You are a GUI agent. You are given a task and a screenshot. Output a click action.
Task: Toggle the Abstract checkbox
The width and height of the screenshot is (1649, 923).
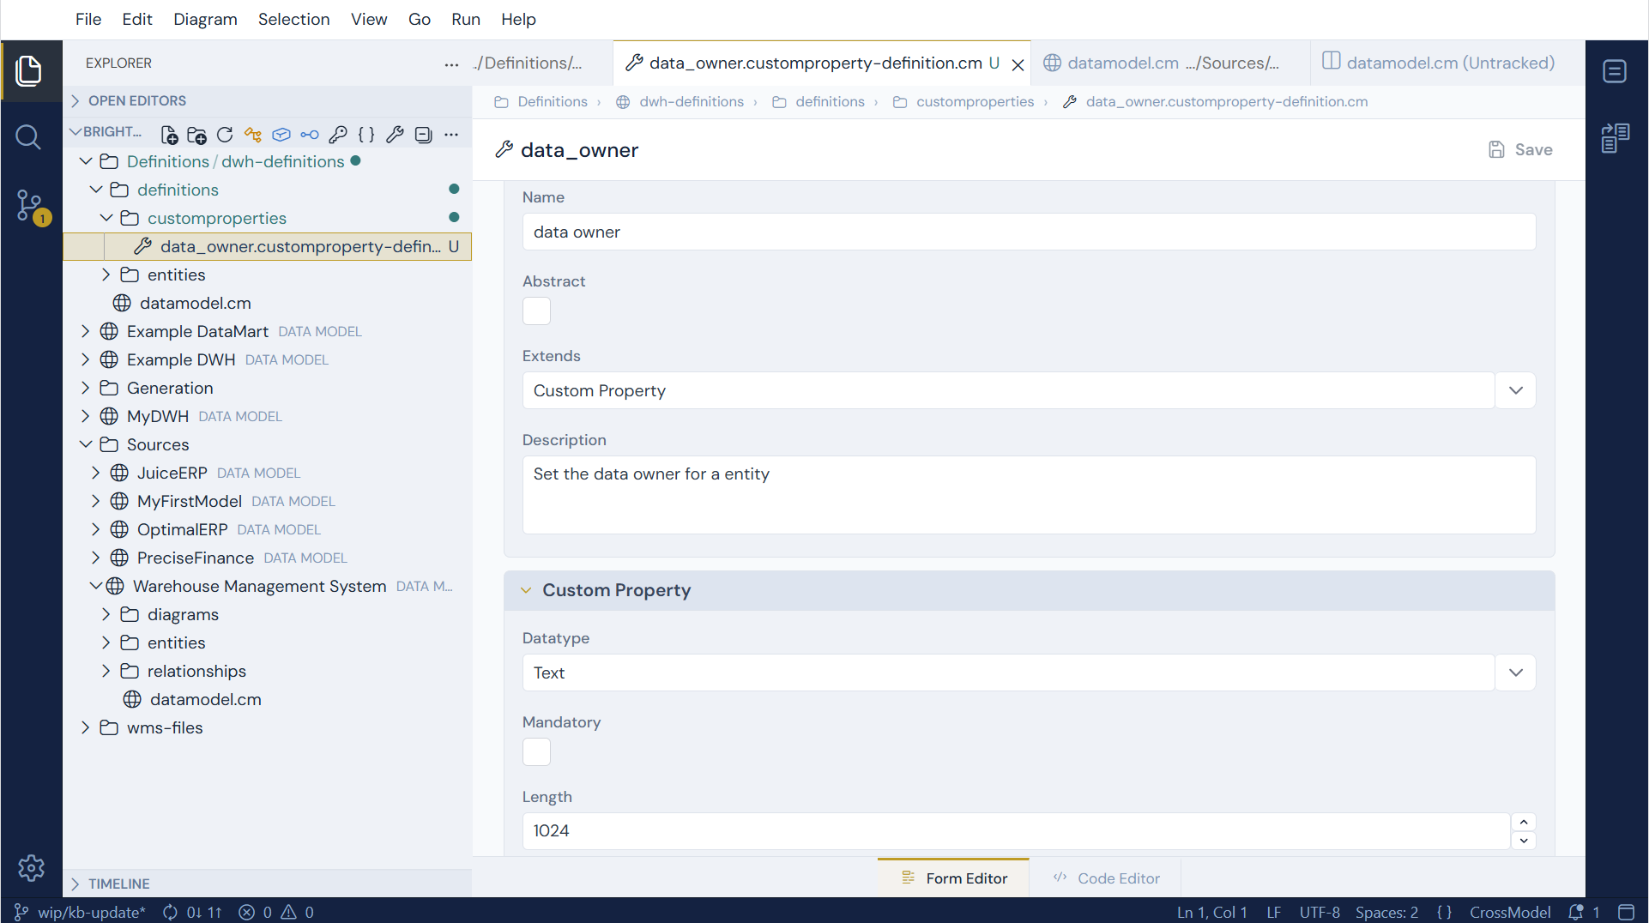coord(536,311)
